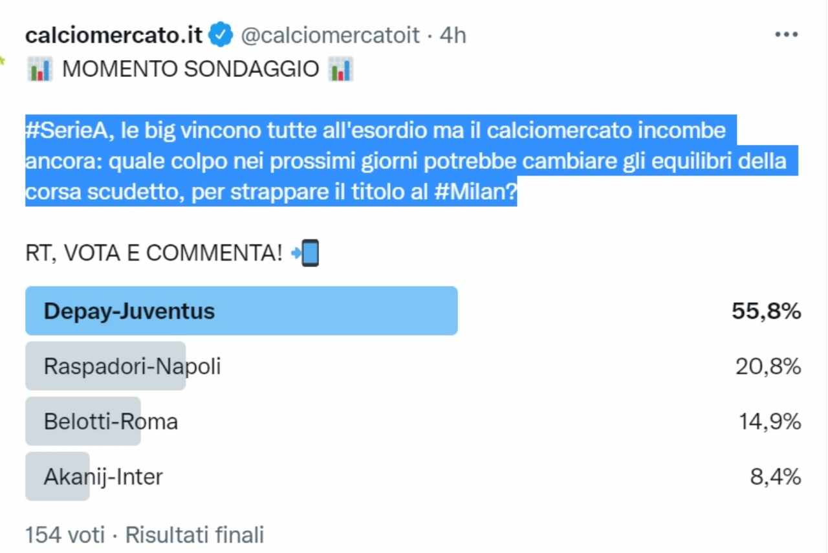Click the green star at left edge
The height and width of the screenshot is (553, 828).
coord(3,61)
